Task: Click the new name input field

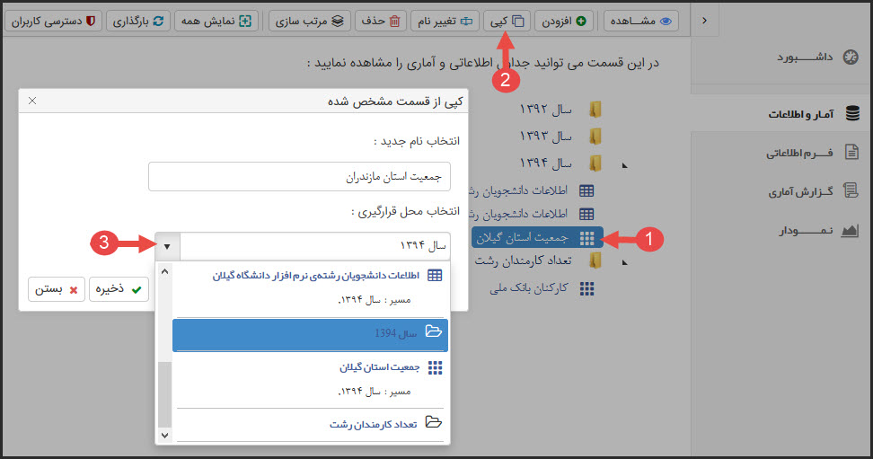Action: pos(299,177)
